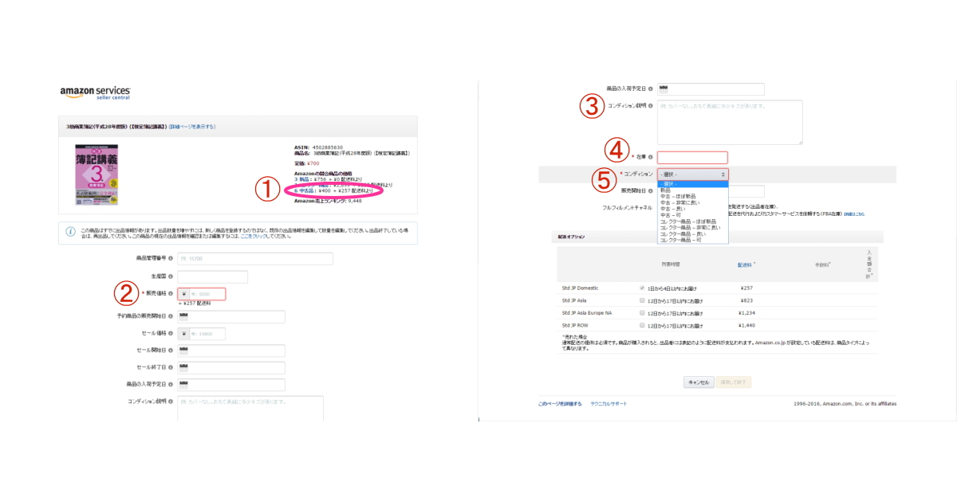Follow the ここをクリック link in the notice
957x502 pixels.
253,237
